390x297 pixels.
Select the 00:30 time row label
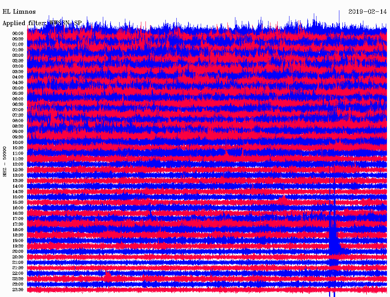click(x=18, y=39)
